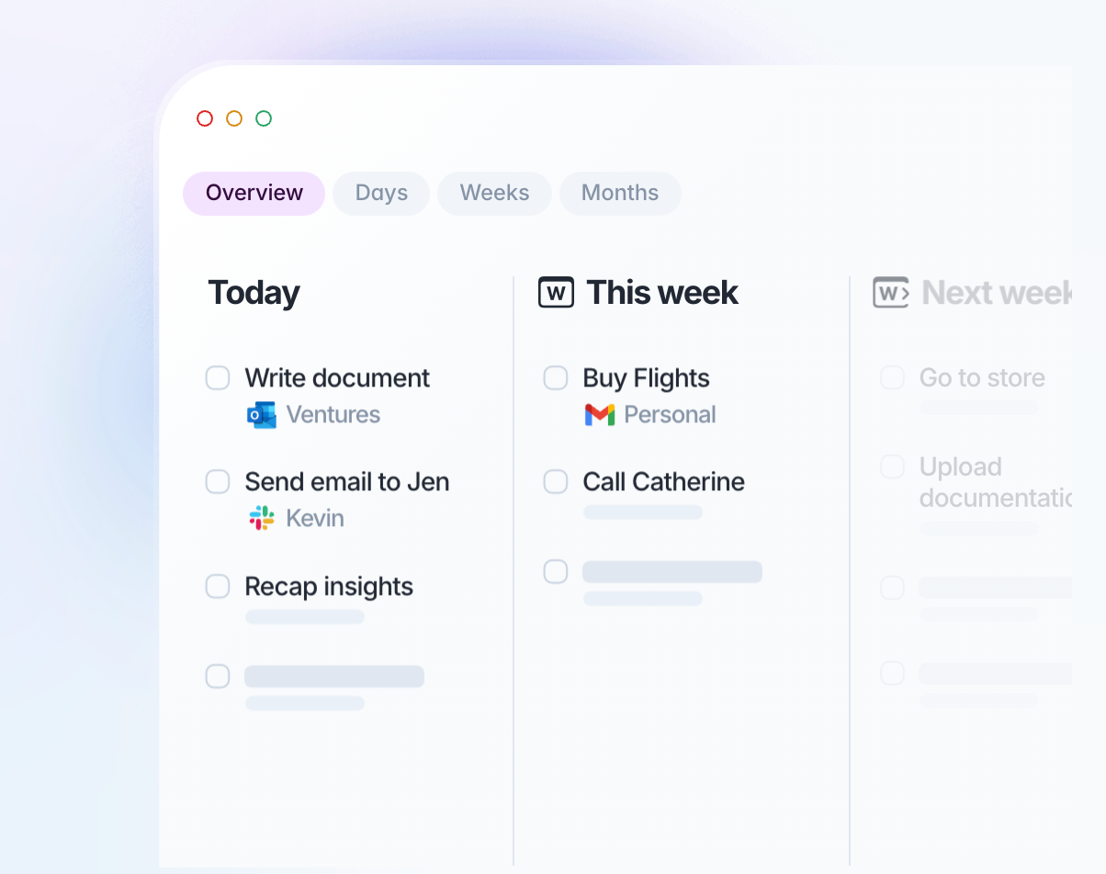Select the Weeks tab
The image size is (1106, 874).
494,194
